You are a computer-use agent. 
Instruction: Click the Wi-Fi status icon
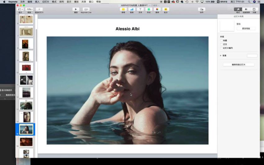197,2
